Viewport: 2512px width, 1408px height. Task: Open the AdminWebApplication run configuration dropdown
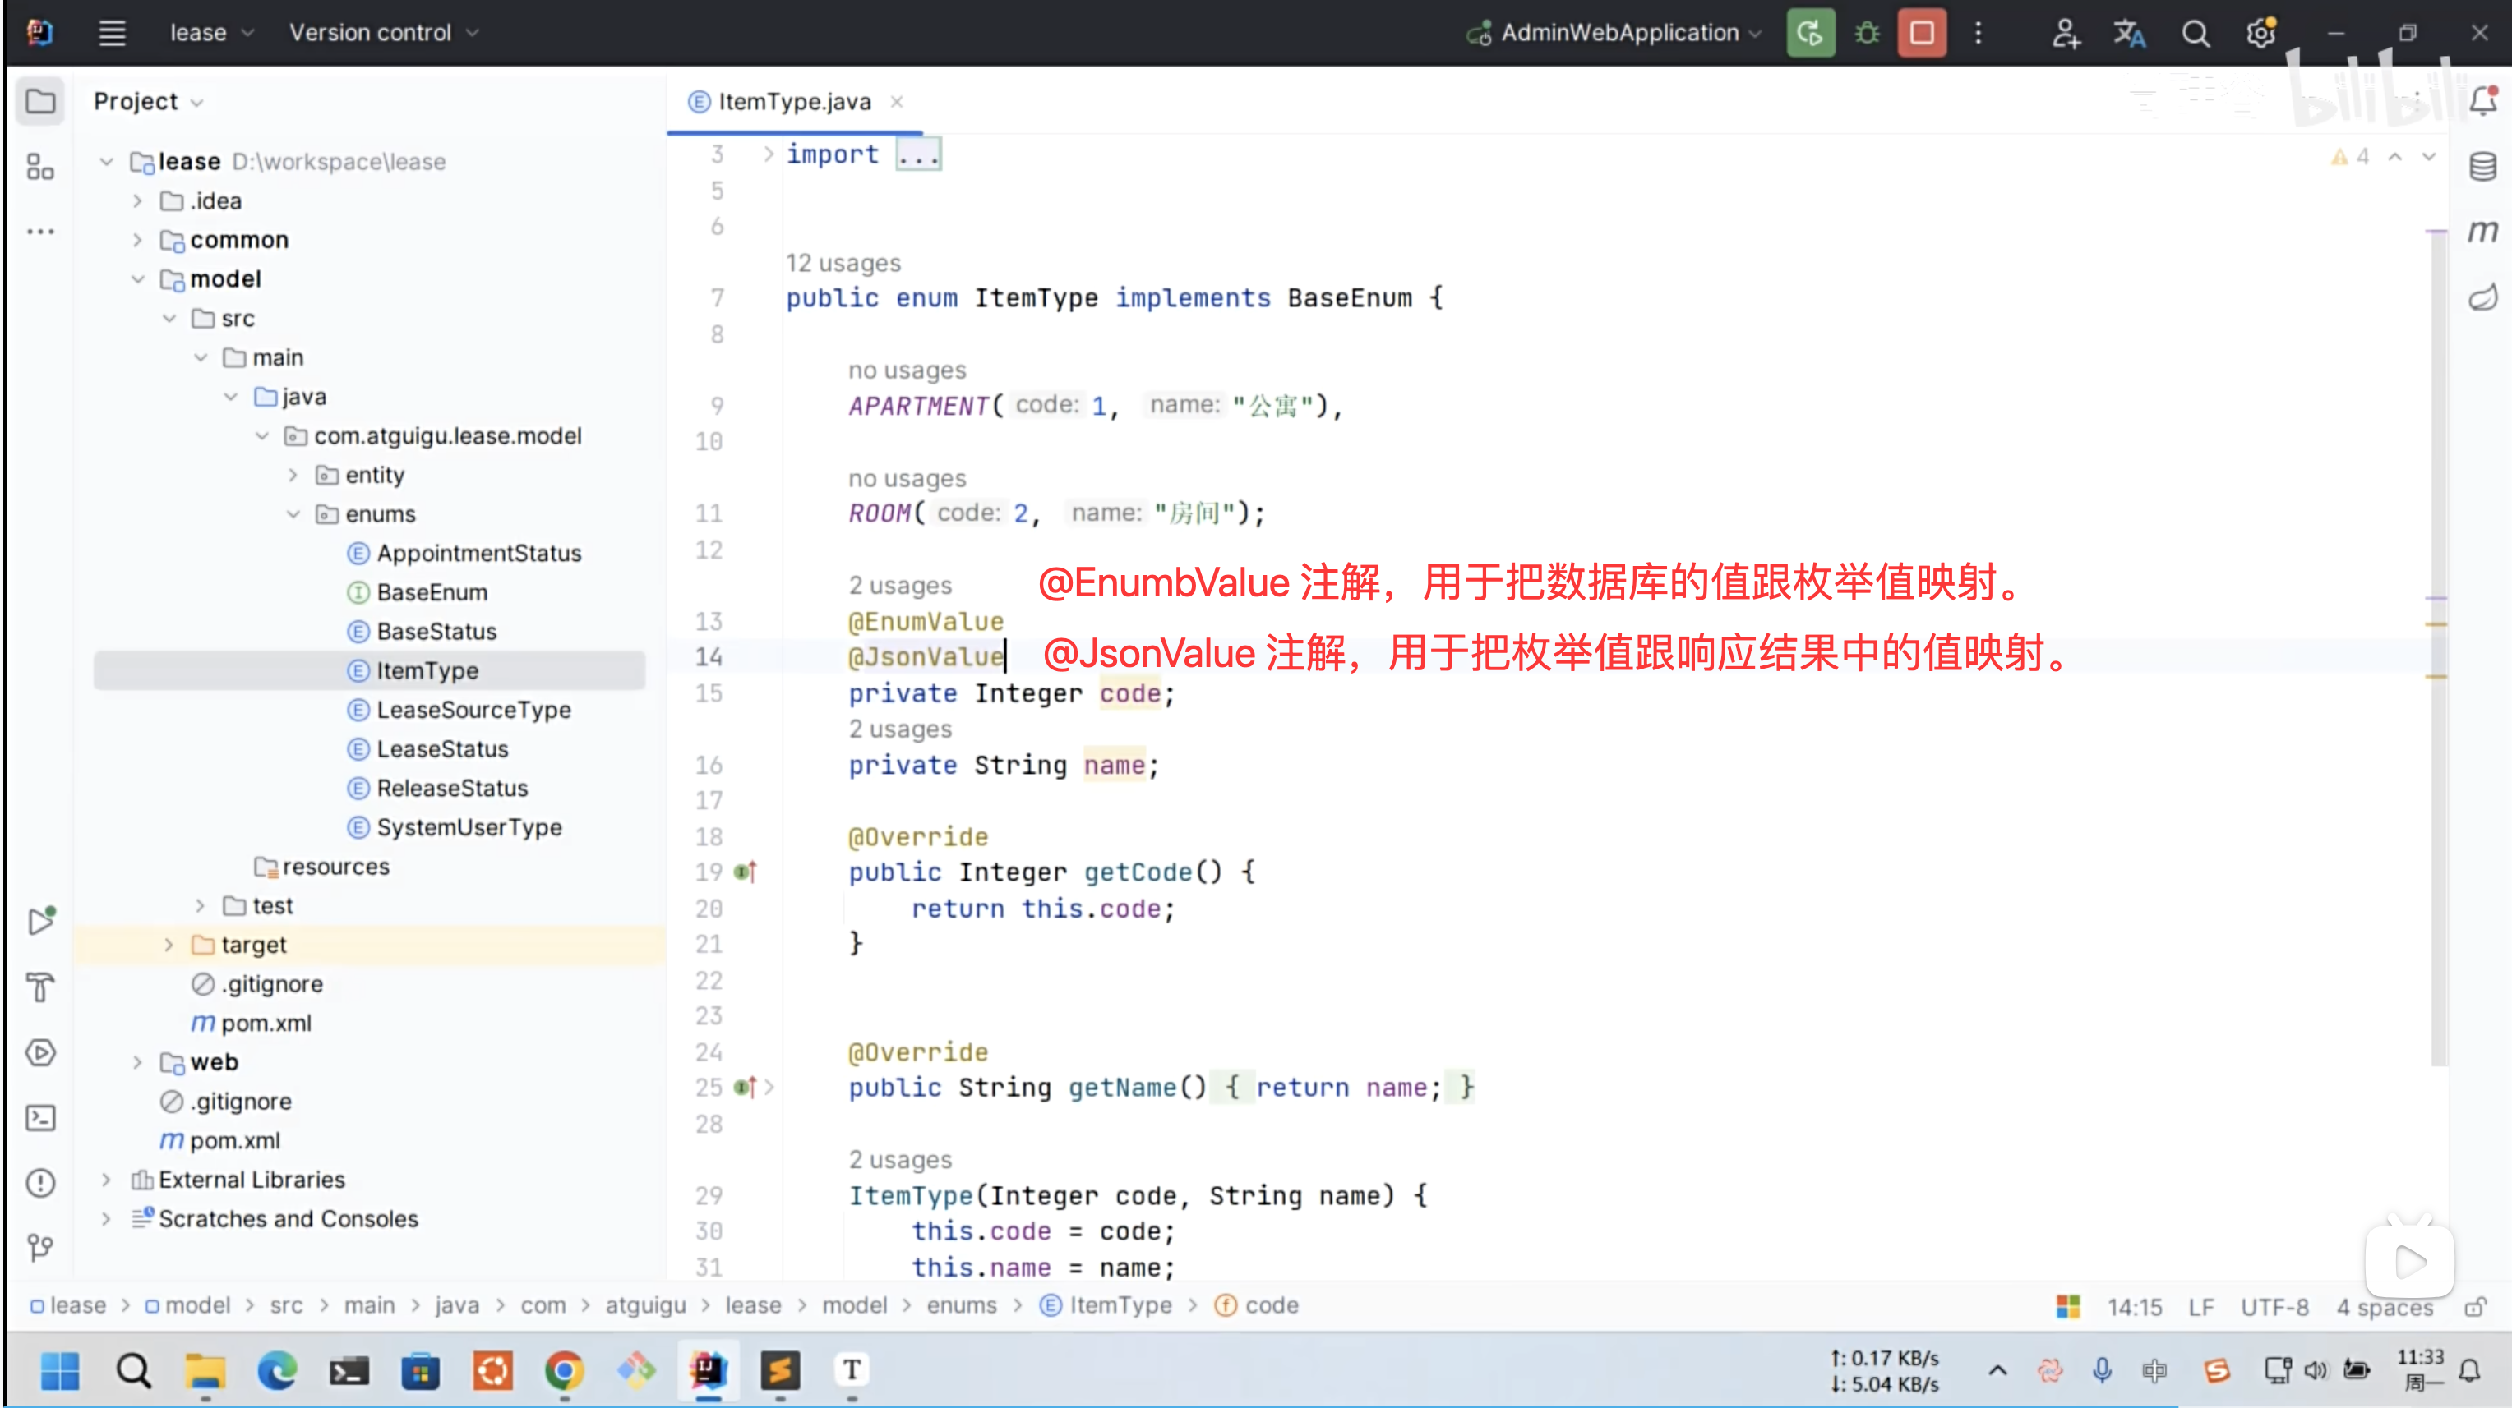pos(1618,33)
